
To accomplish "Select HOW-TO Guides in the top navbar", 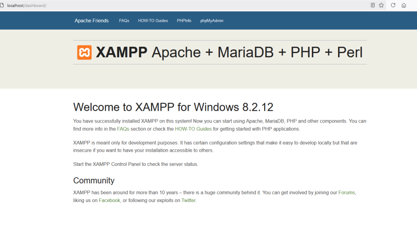I will [x=153, y=21].
